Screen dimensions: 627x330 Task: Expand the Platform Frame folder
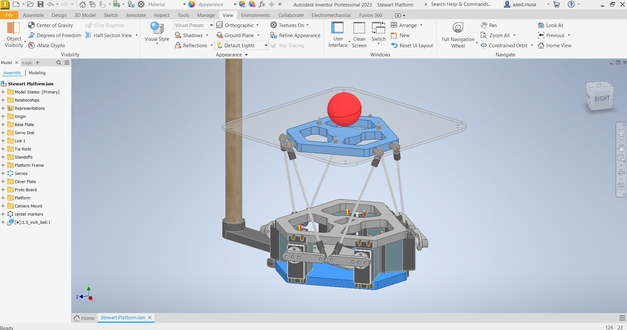tap(3, 165)
